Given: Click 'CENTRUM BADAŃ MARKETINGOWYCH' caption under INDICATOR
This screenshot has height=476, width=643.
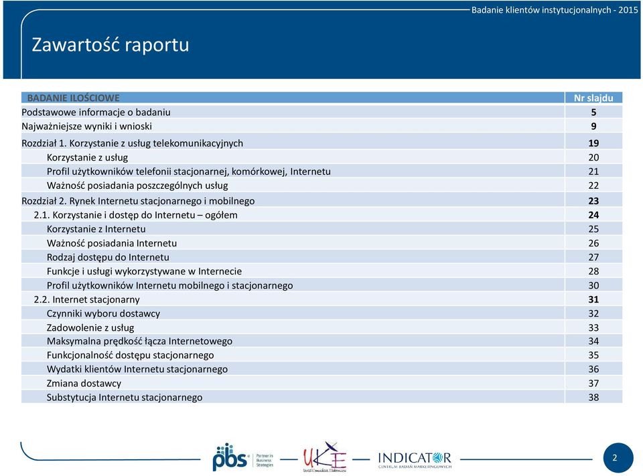Looking at the screenshot, I should (415, 466).
